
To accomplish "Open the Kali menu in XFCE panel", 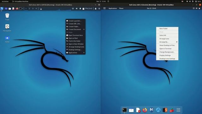I will [x=2, y=9].
